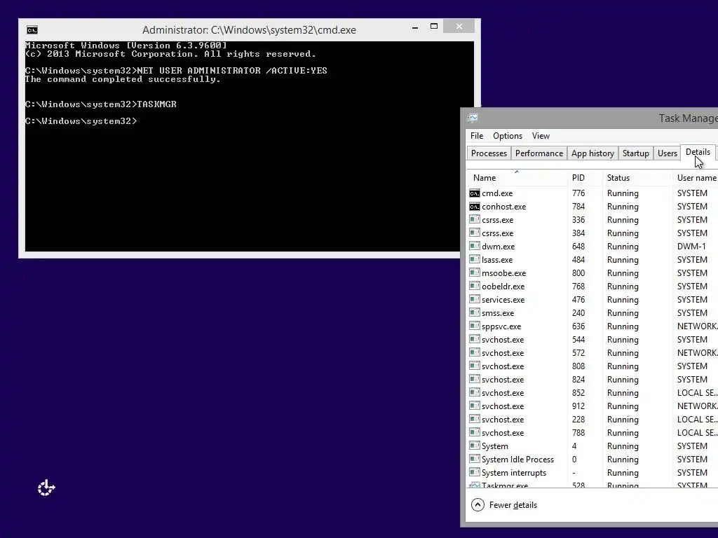This screenshot has width=718, height=538.
Task: Select svchost.exe row with PID 788
Action: [x=592, y=432]
